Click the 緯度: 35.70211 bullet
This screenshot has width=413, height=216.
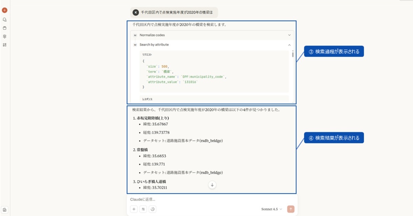pos(155,187)
